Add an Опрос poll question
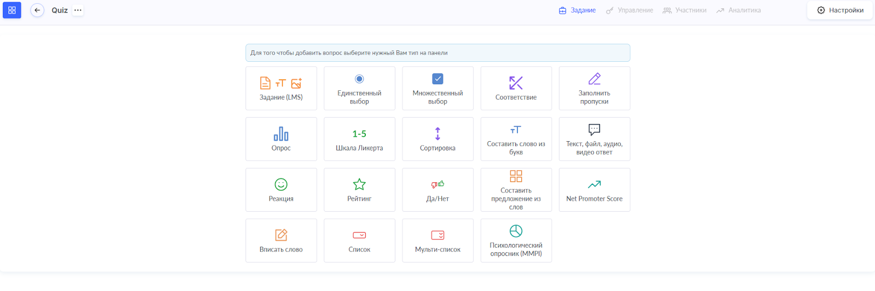Image resolution: width=875 pixels, height=291 pixels. tap(281, 139)
